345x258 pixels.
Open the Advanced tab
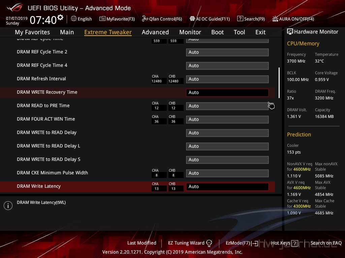pyautogui.click(x=155, y=32)
